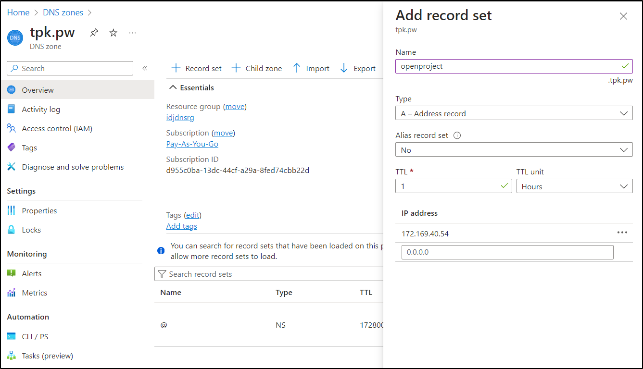Click the DNS zone icon beside tpk.pw title
The height and width of the screenshot is (369, 643).
(x=15, y=38)
